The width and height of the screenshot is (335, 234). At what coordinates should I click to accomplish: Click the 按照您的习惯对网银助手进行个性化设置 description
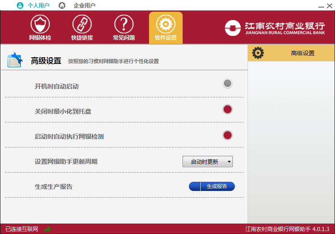[x=113, y=61]
